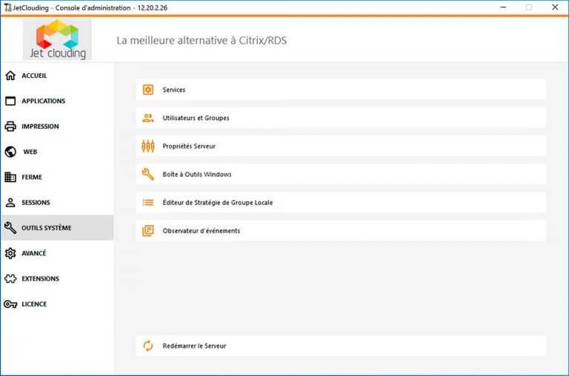Open the SESSIONS menu entry
This screenshot has height=376, width=569.
tap(57, 202)
